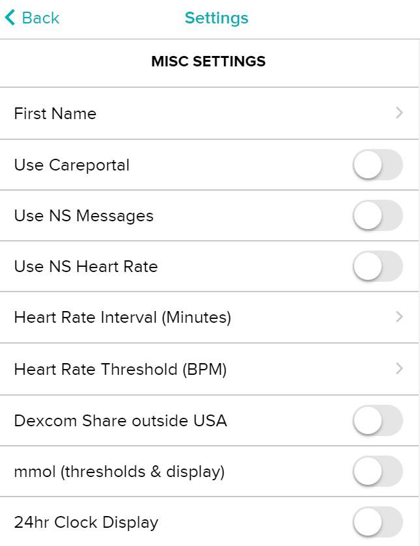Image resolution: width=420 pixels, height=546 pixels.
Task: Enable 24hr Clock Display toggle
Action: click(x=378, y=522)
